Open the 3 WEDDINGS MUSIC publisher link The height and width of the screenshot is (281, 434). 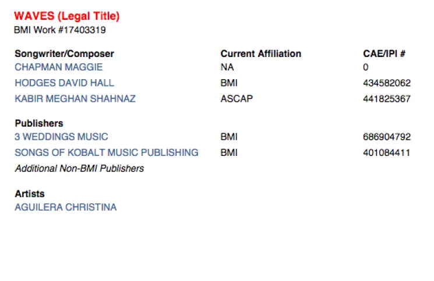(61, 137)
